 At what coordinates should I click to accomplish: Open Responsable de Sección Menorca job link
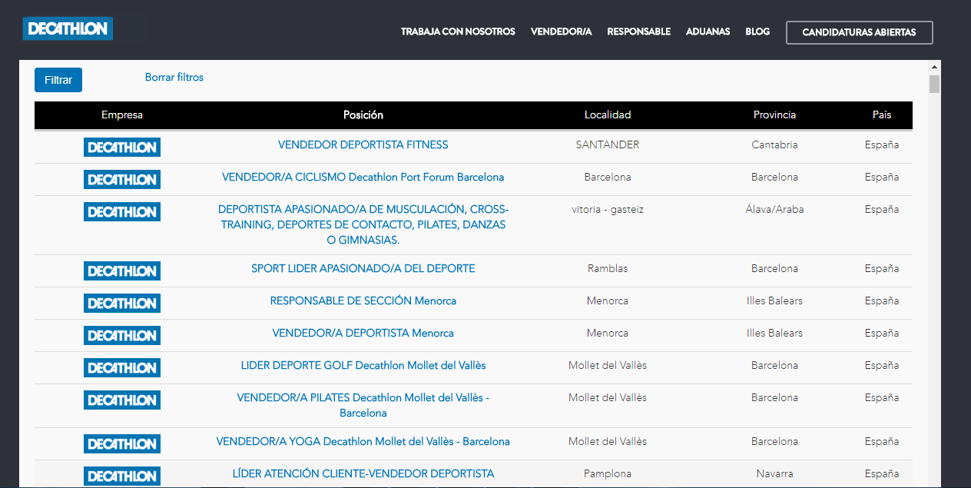click(363, 301)
